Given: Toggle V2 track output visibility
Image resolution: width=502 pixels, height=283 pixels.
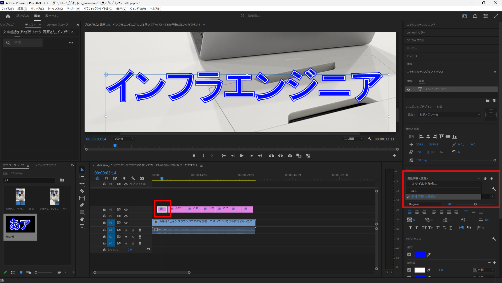Looking at the screenshot, I should pos(126,216).
